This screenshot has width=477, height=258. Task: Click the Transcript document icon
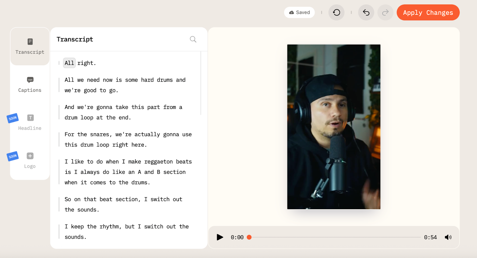tap(30, 42)
